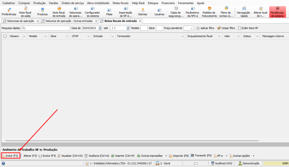This screenshot has height=167, width=289.
Task: Expand Valor column filter arrow
Action: point(239,37)
